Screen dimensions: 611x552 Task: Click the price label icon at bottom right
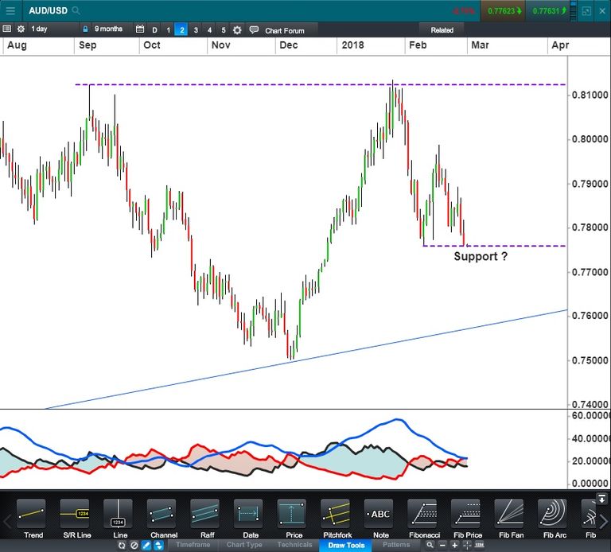(x=479, y=545)
